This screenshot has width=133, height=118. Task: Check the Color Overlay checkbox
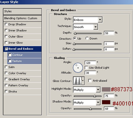tap(6, 73)
